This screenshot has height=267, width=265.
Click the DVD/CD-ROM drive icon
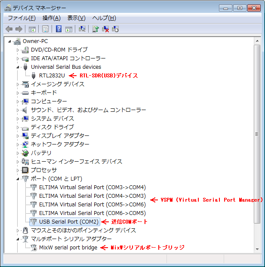click(25, 50)
